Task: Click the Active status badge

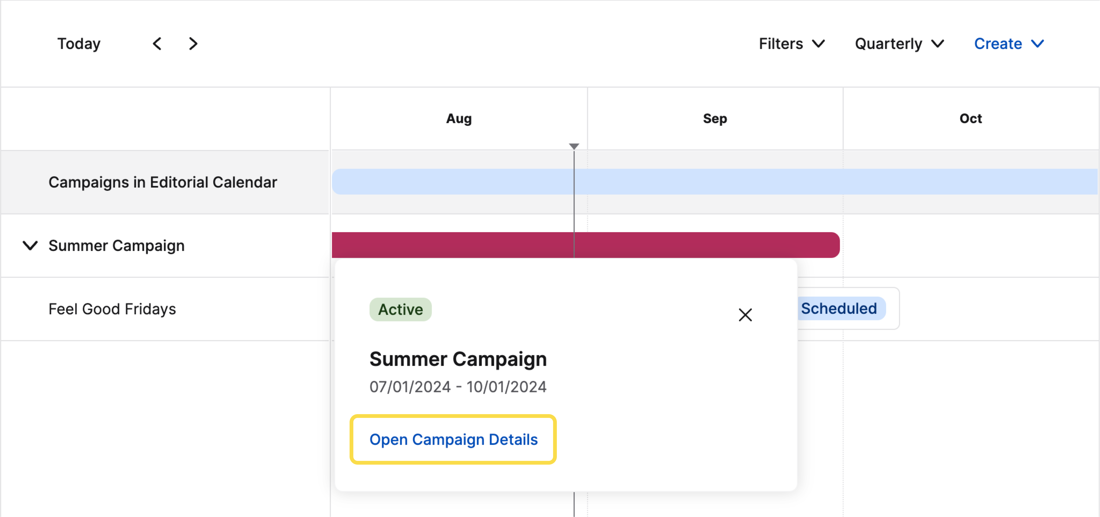Action: tap(401, 309)
